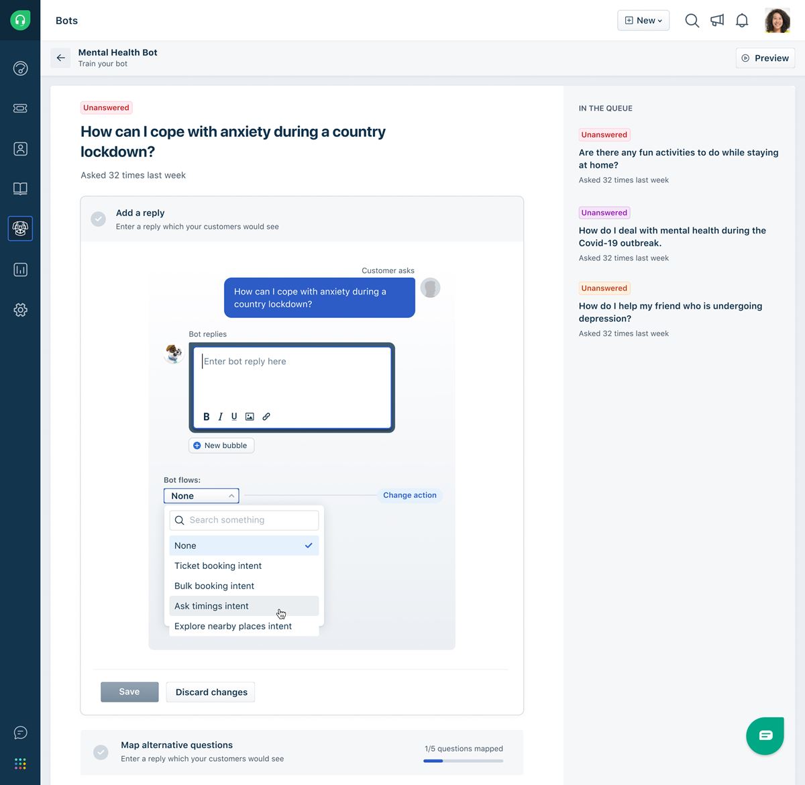The width and height of the screenshot is (805, 785).
Task: Toggle the Add a reply checkmark
Action: (x=99, y=219)
